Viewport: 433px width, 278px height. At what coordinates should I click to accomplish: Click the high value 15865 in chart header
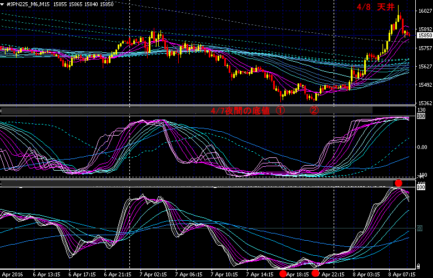point(75,4)
